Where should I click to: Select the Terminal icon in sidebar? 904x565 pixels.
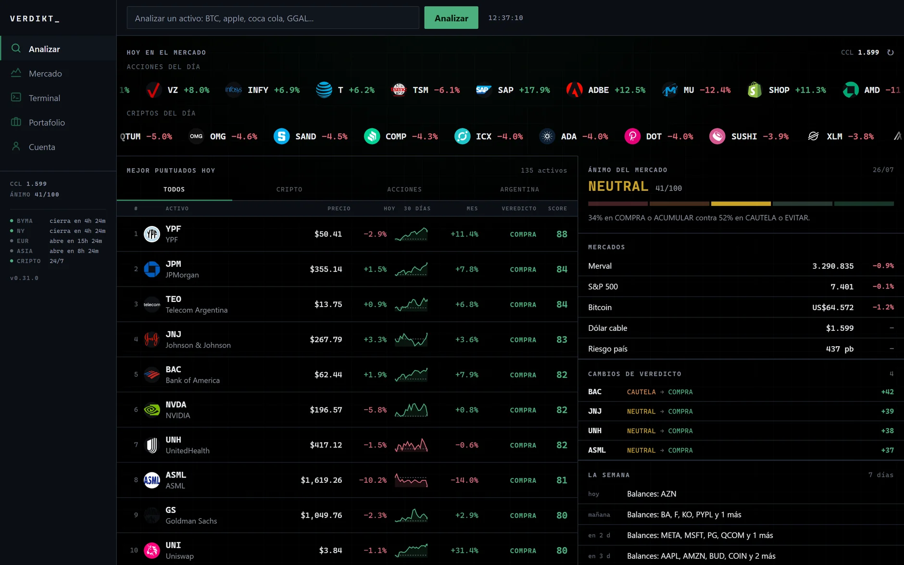(x=16, y=98)
